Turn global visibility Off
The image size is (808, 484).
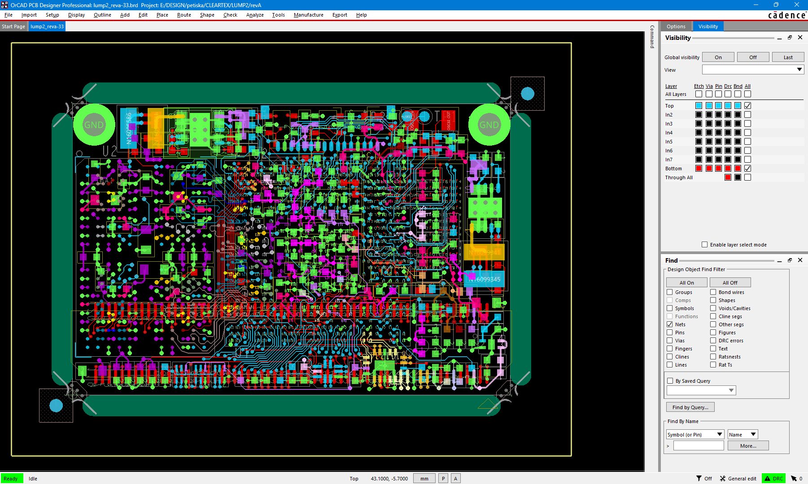752,57
